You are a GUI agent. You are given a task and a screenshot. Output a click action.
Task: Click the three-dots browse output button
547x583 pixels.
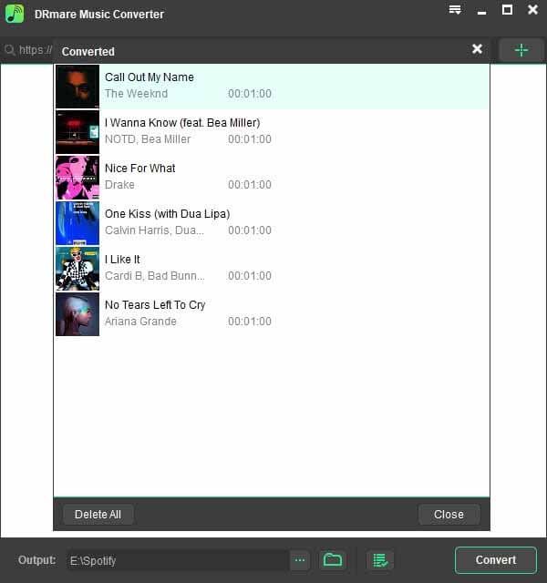pos(300,559)
